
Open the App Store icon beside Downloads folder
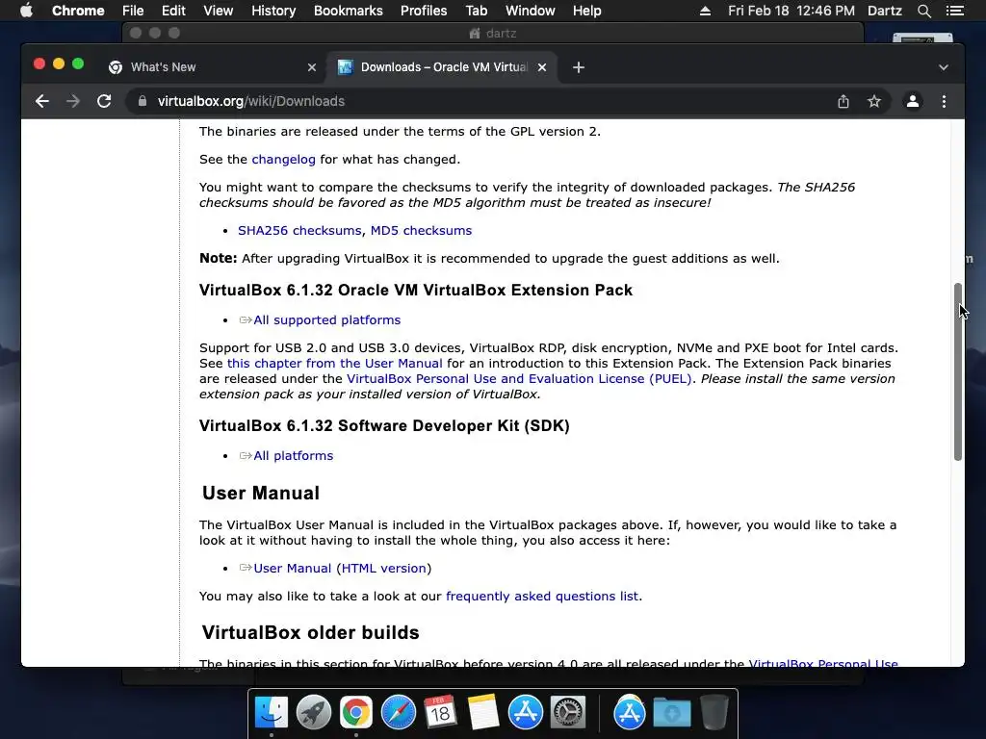tap(629, 713)
